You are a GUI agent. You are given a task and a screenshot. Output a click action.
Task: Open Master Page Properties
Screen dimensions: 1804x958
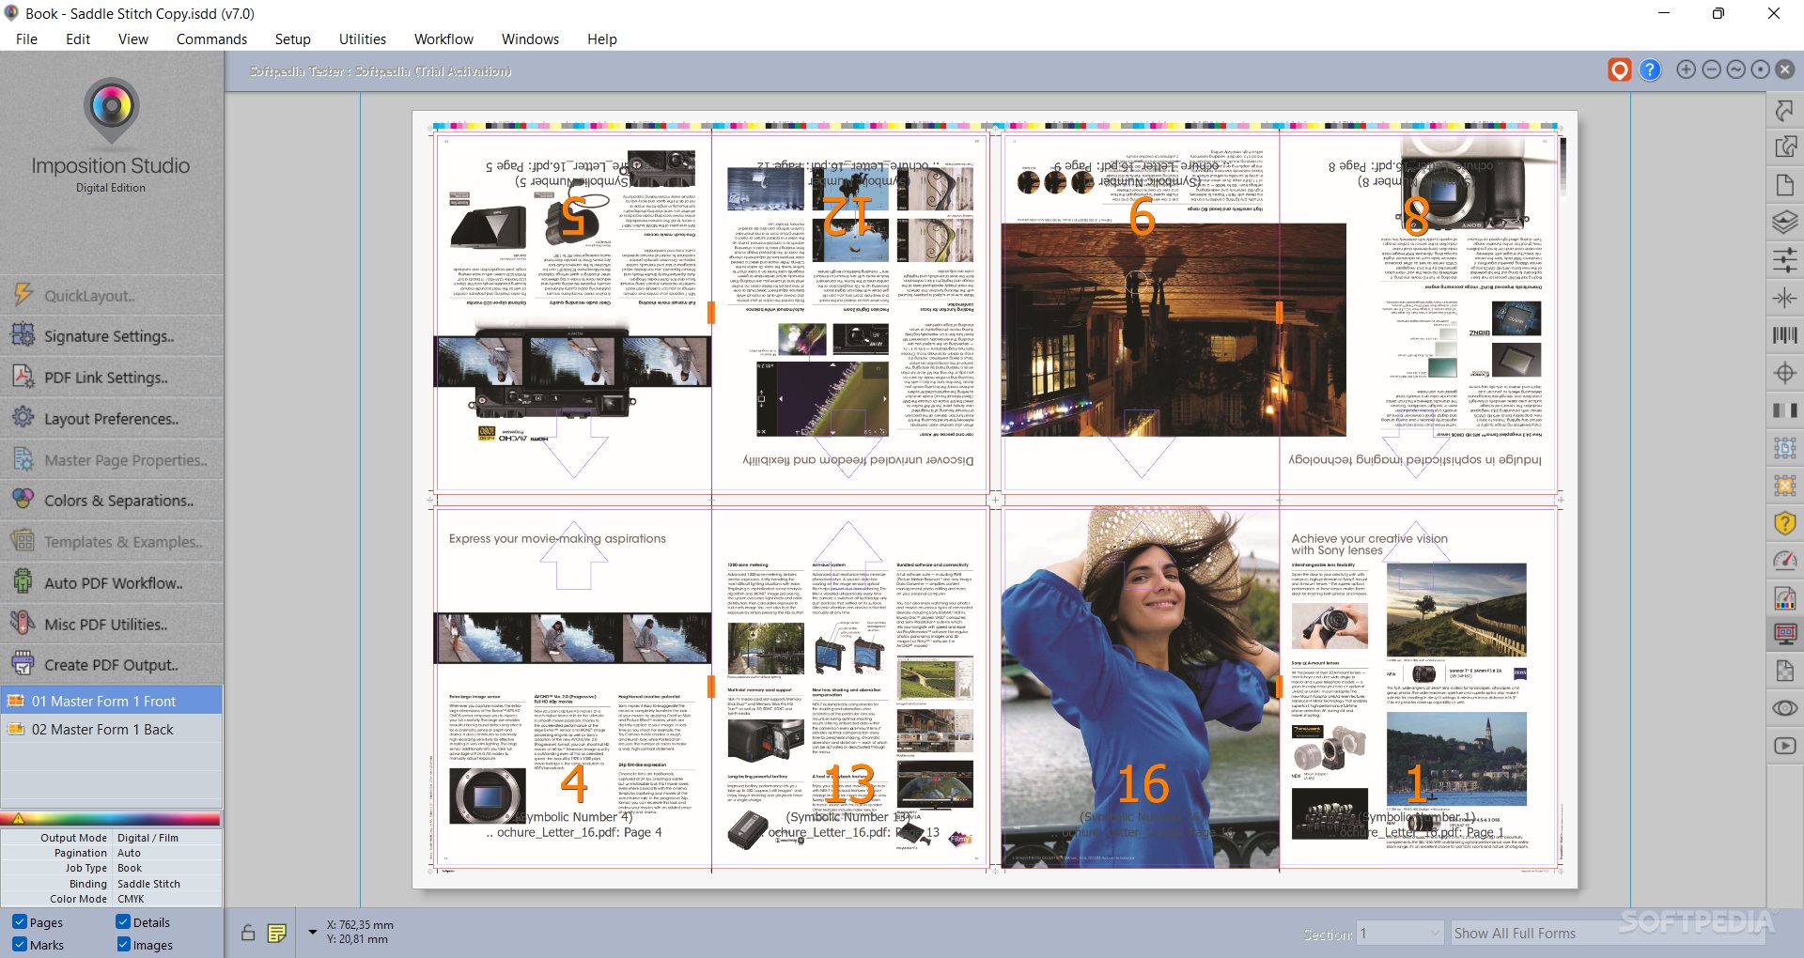112,459
